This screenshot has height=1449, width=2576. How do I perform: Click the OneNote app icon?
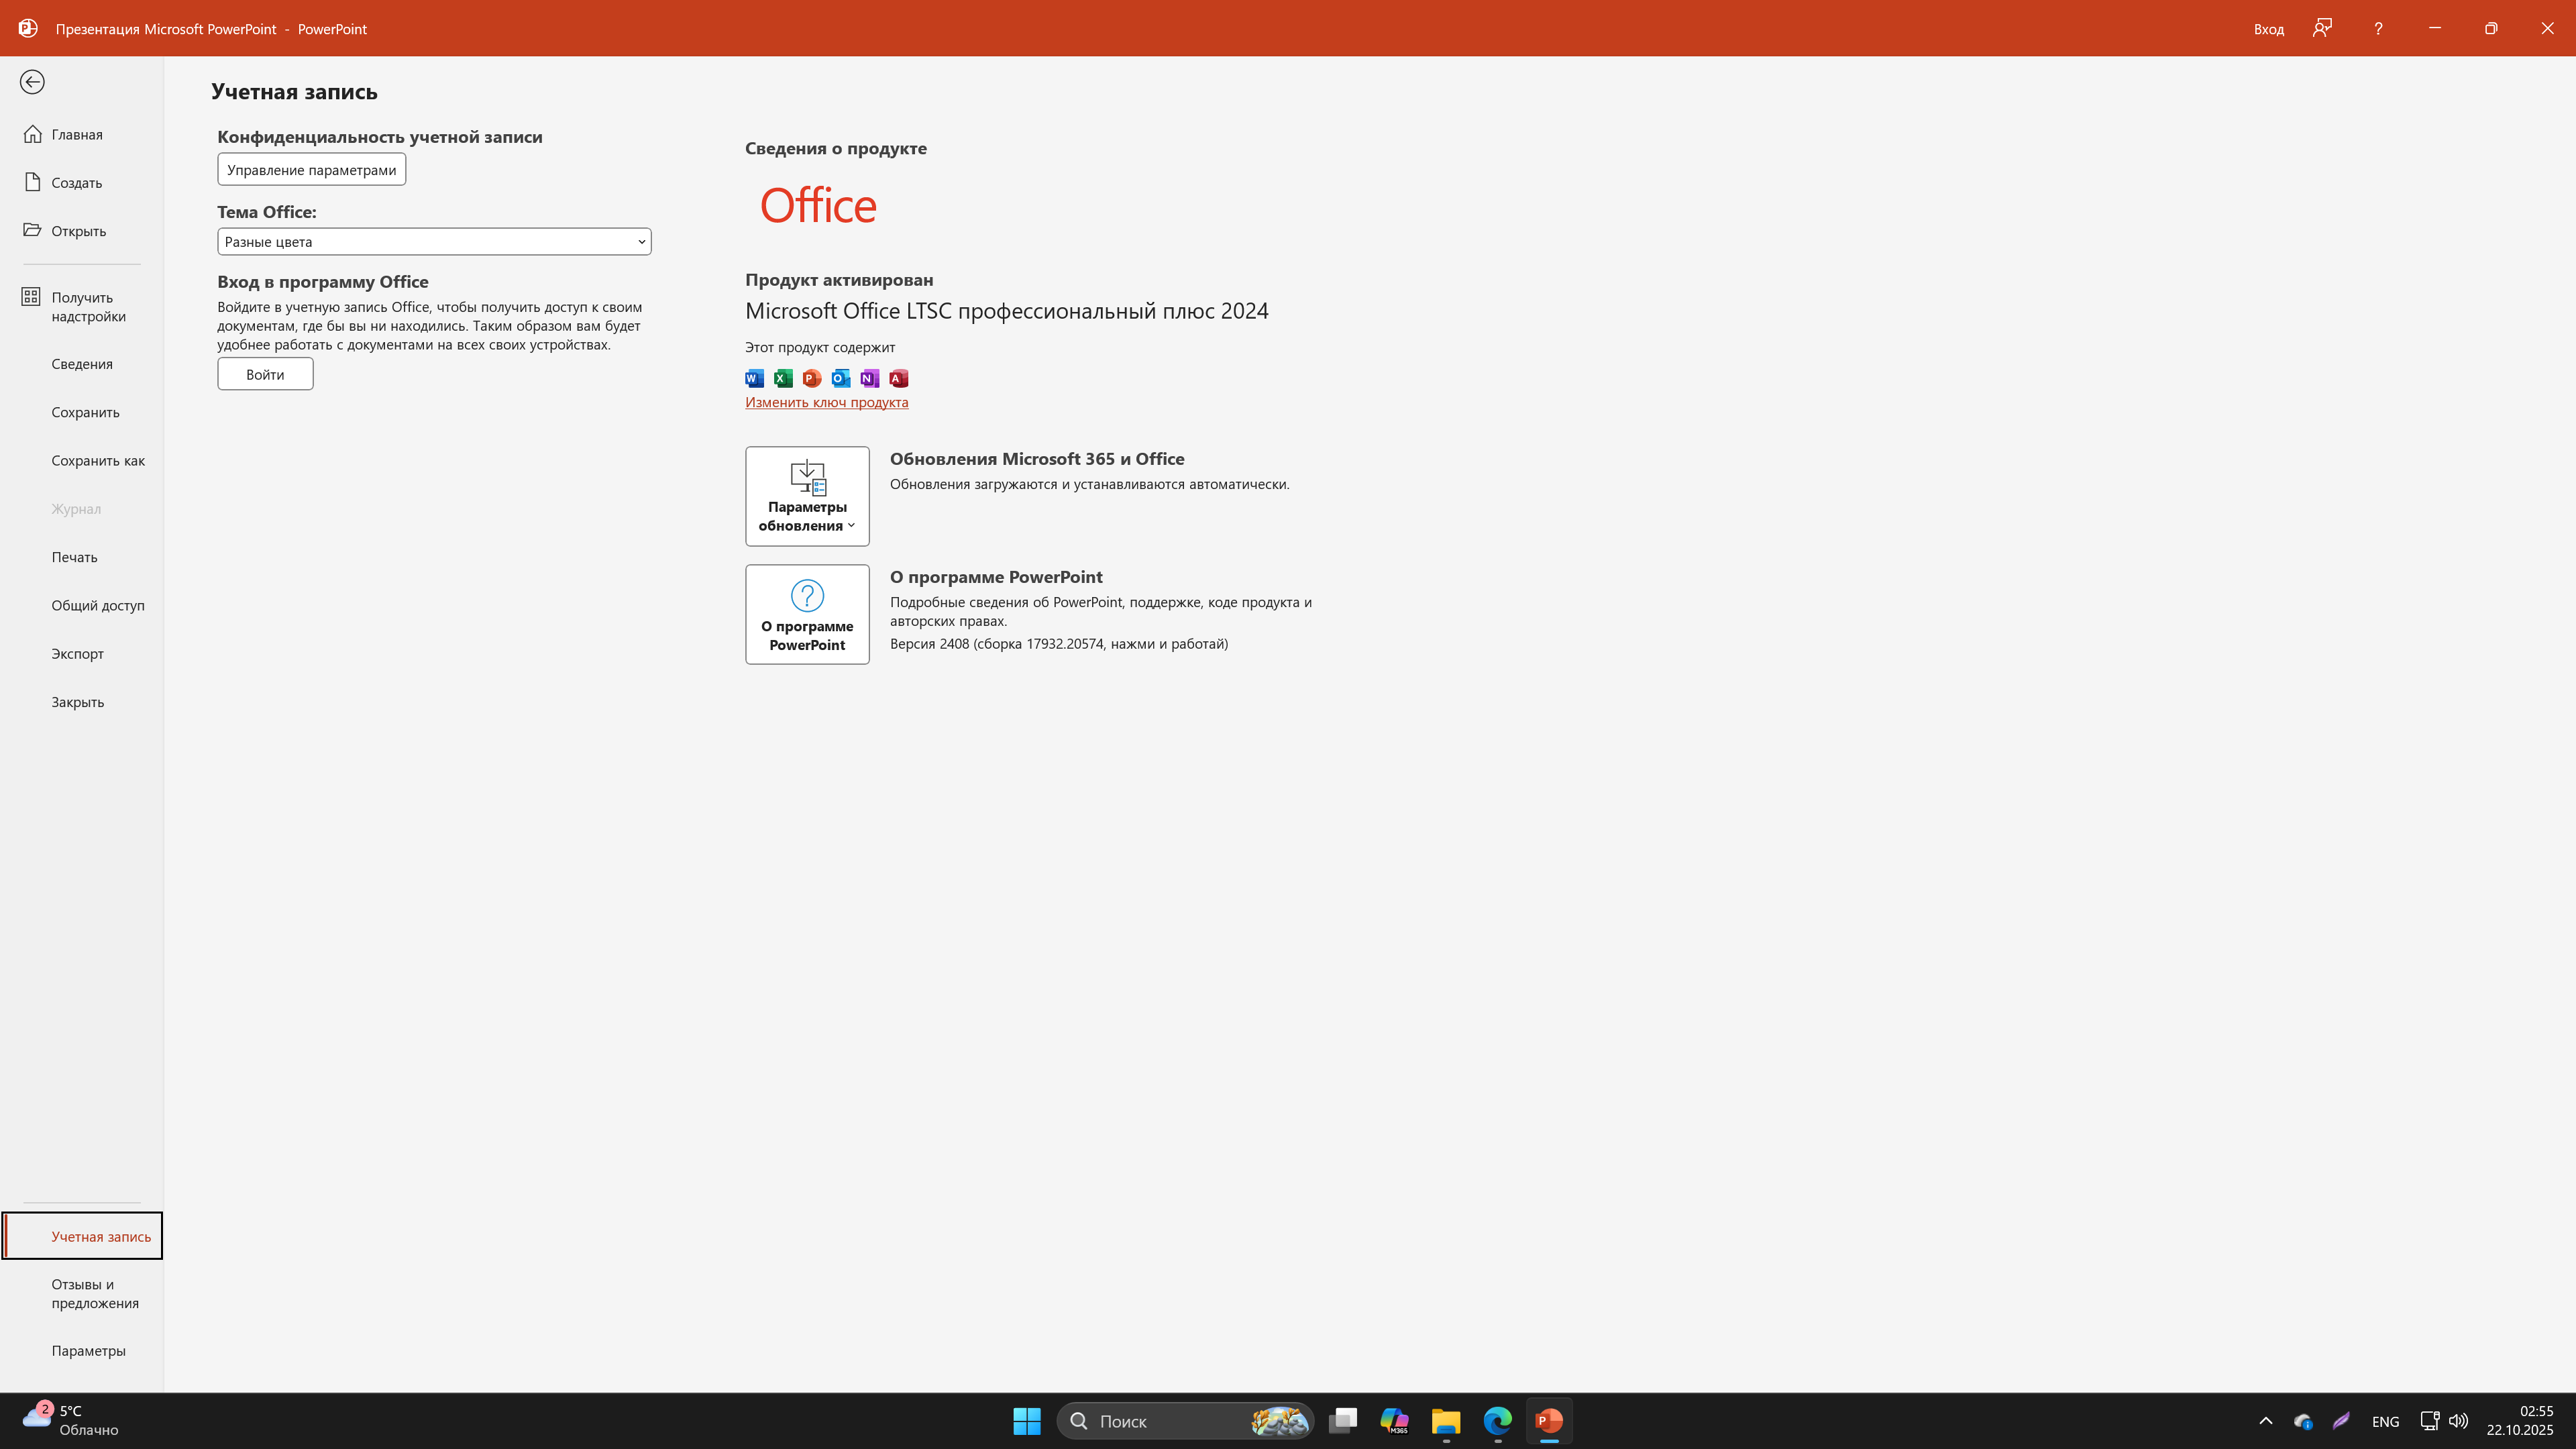point(869,378)
